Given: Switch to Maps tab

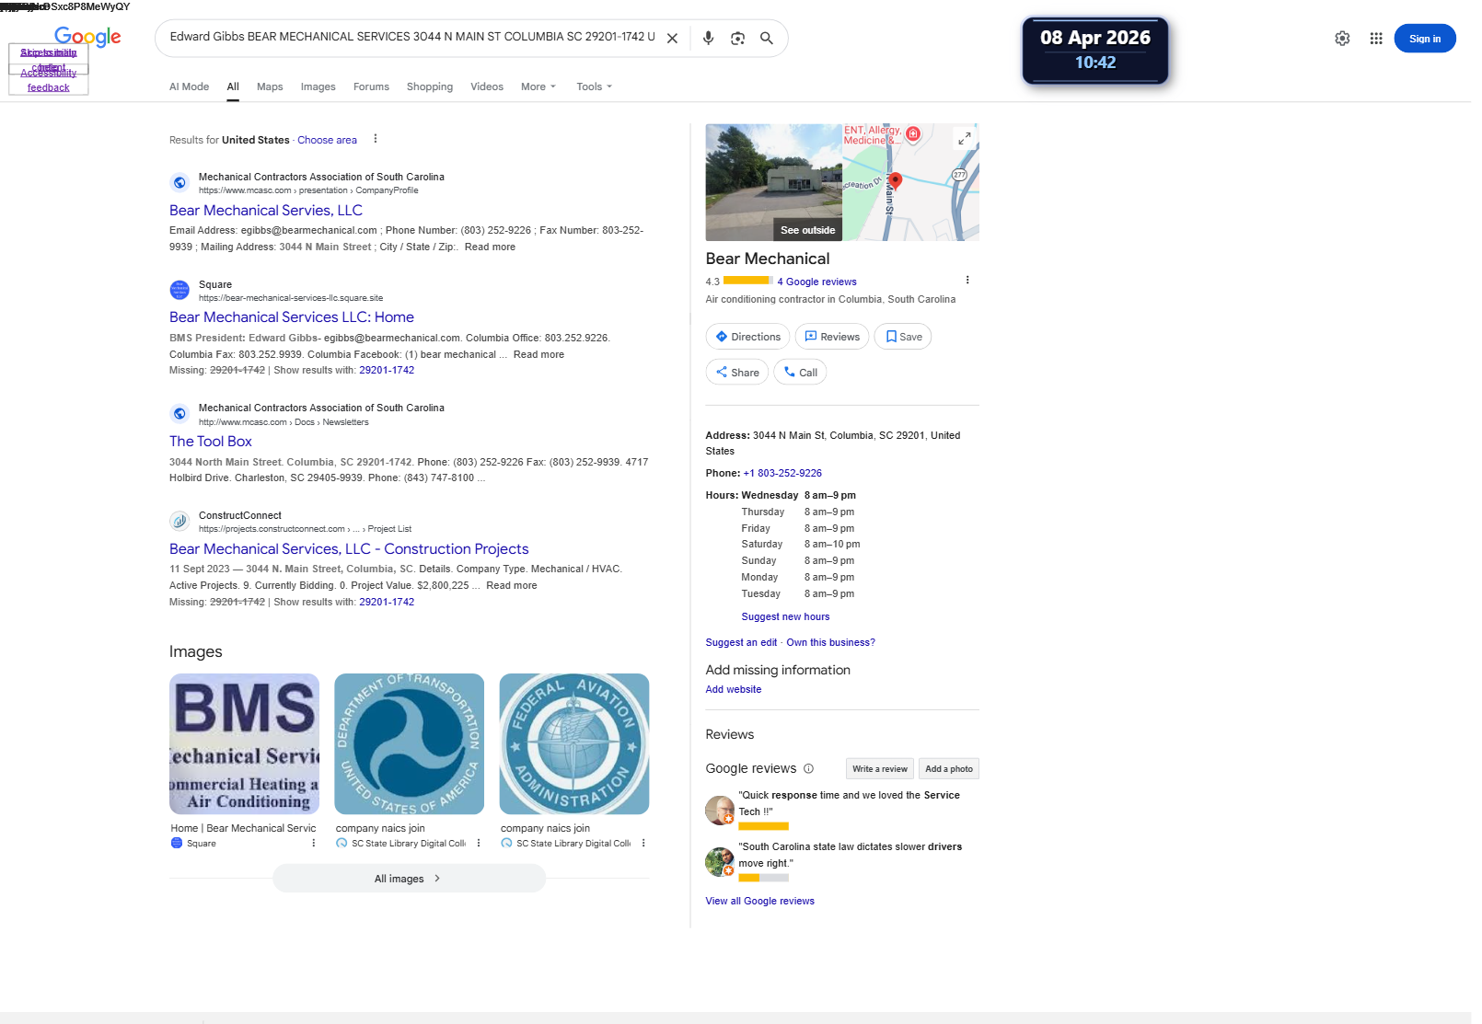Looking at the screenshot, I should click(270, 86).
